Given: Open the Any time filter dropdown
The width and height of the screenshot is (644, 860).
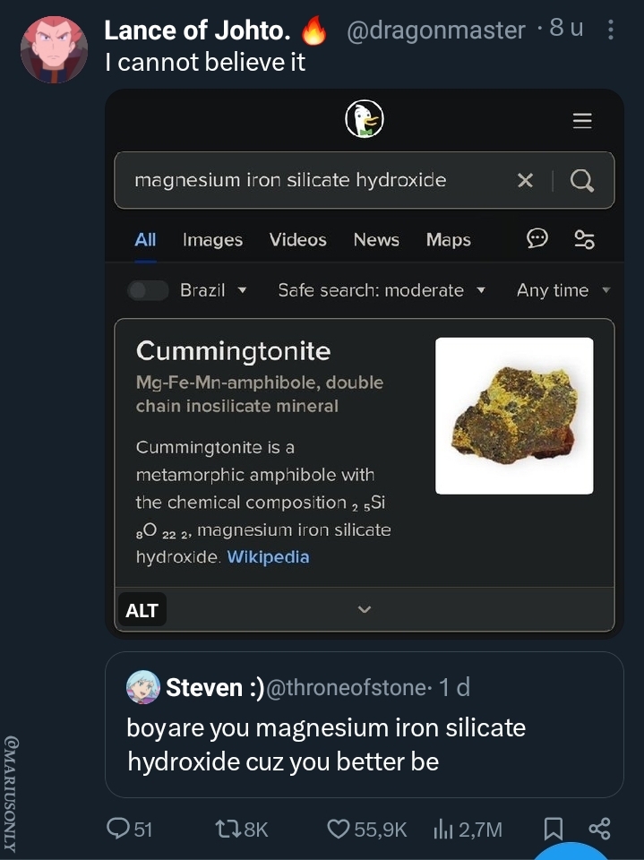Looking at the screenshot, I should coord(562,290).
